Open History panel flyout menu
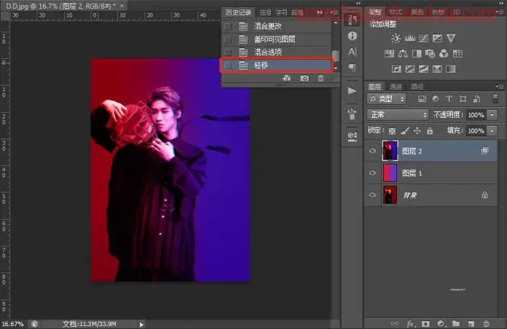Image resolution: width=507 pixels, height=329 pixels. [x=334, y=12]
